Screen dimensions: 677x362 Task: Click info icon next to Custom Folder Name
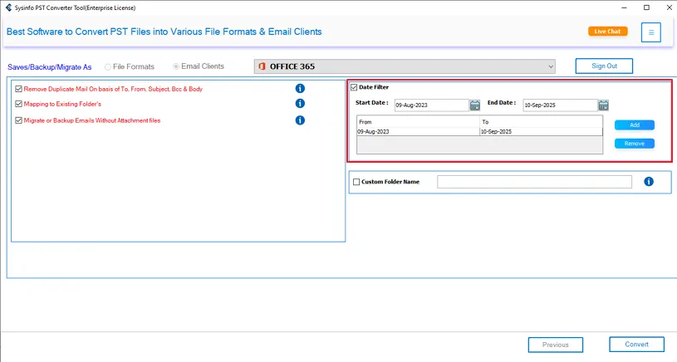click(649, 182)
